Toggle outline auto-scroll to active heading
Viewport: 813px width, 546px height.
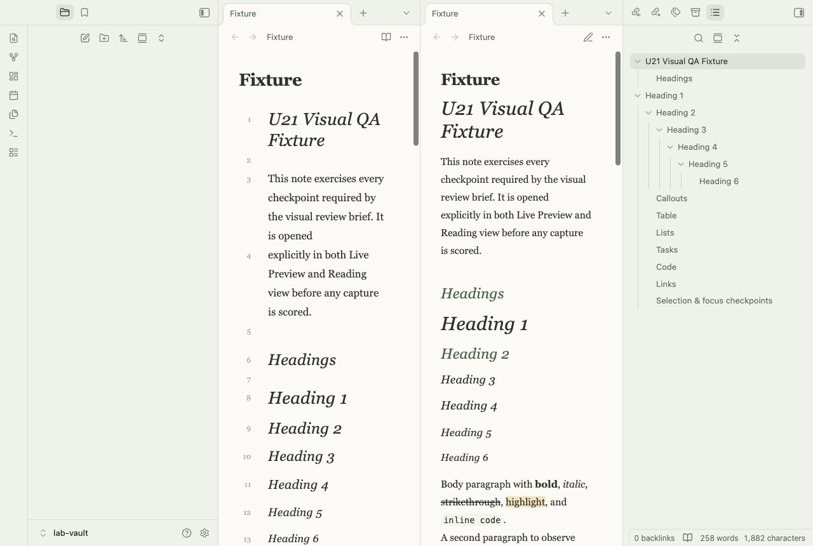[718, 38]
